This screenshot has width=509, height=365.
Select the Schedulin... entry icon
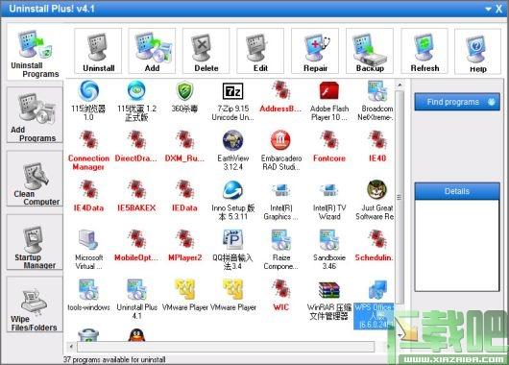point(376,239)
